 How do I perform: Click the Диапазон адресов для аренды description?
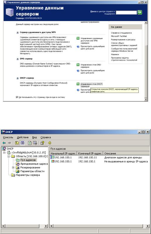[123, 157]
